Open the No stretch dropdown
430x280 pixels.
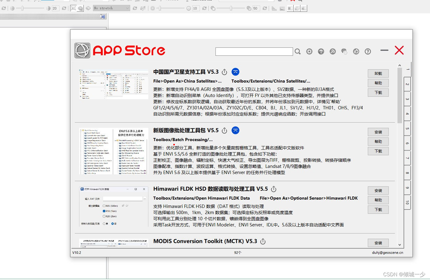coord(111,8)
